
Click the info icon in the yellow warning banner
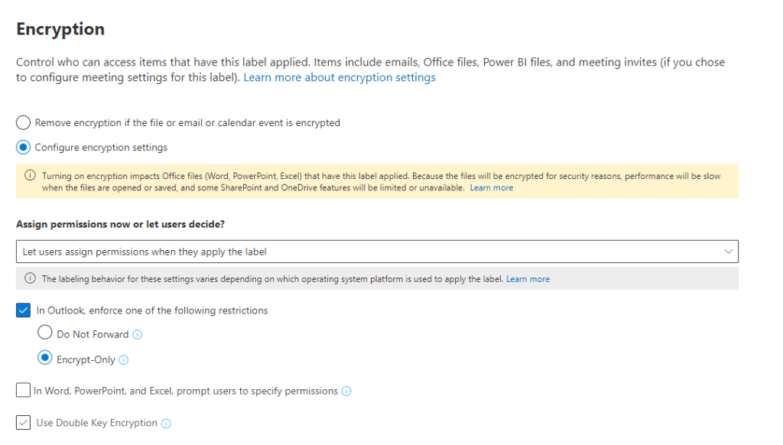point(31,176)
